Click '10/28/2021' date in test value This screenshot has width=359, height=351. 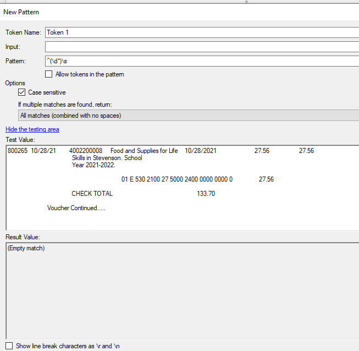[200, 151]
